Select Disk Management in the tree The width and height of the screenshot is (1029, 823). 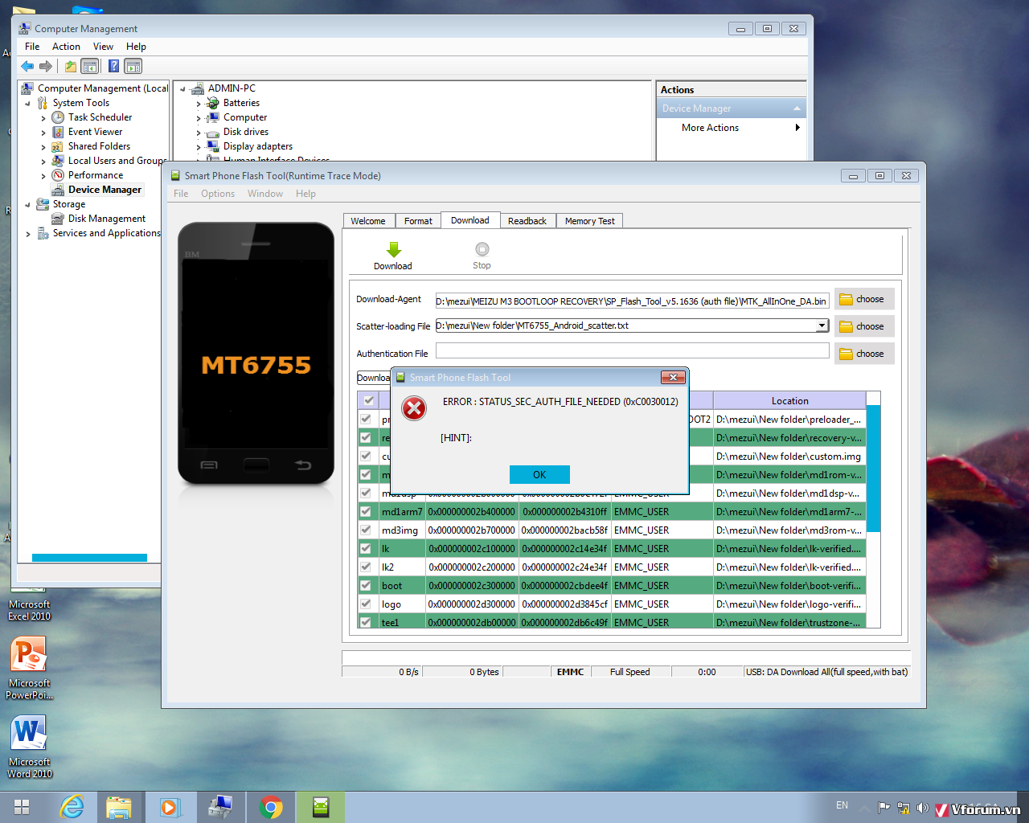click(107, 219)
